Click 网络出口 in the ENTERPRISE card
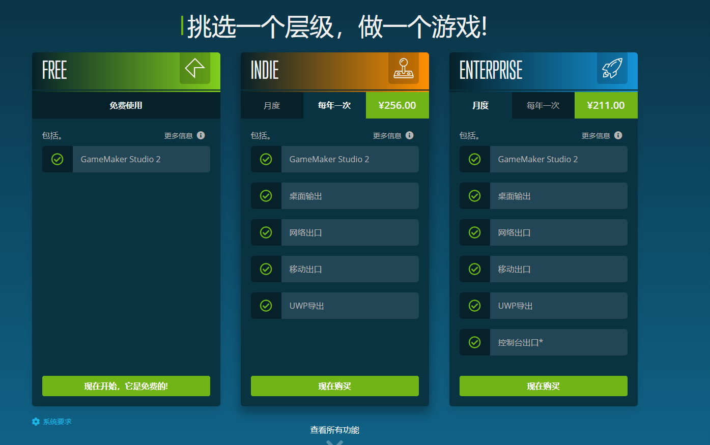 click(x=514, y=232)
